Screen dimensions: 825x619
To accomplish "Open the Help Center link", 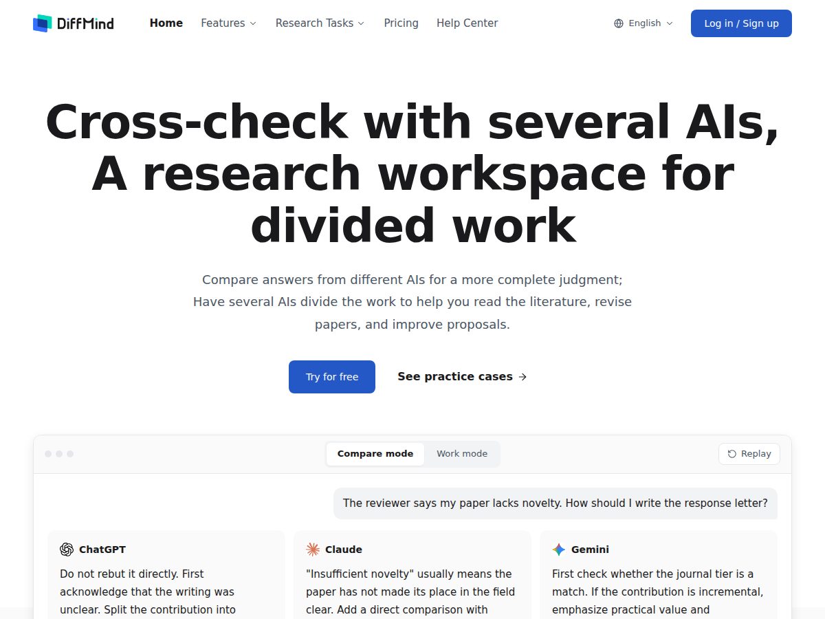I will [x=467, y=23].
